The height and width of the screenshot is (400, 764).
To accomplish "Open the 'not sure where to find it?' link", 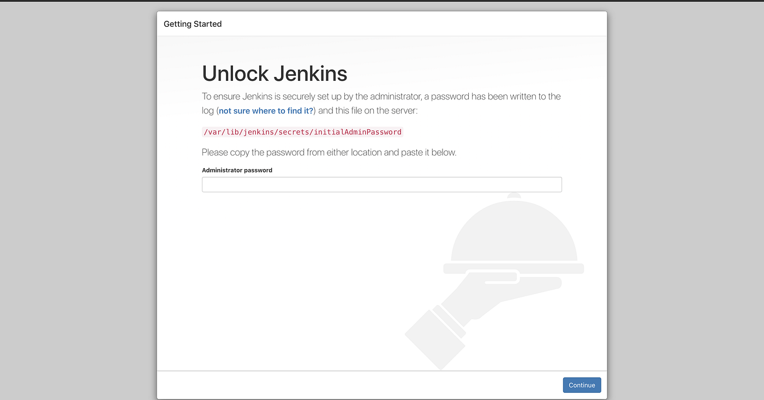I will [x=266, y=110].
